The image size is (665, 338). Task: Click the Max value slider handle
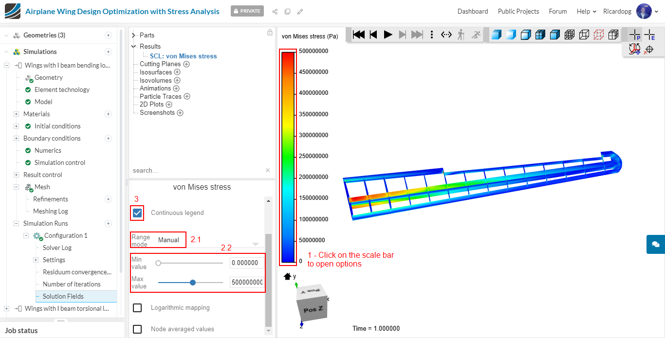[x=193, y=283]
